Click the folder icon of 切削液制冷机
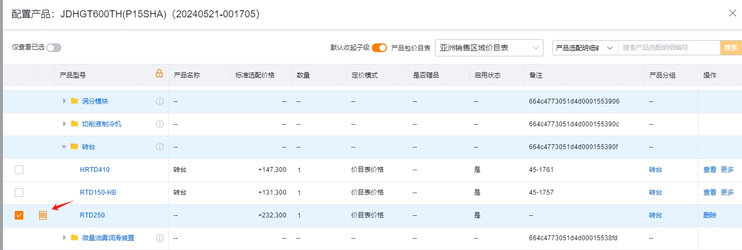This screenshot has height=250, width=742. click(x=74, y=124)
